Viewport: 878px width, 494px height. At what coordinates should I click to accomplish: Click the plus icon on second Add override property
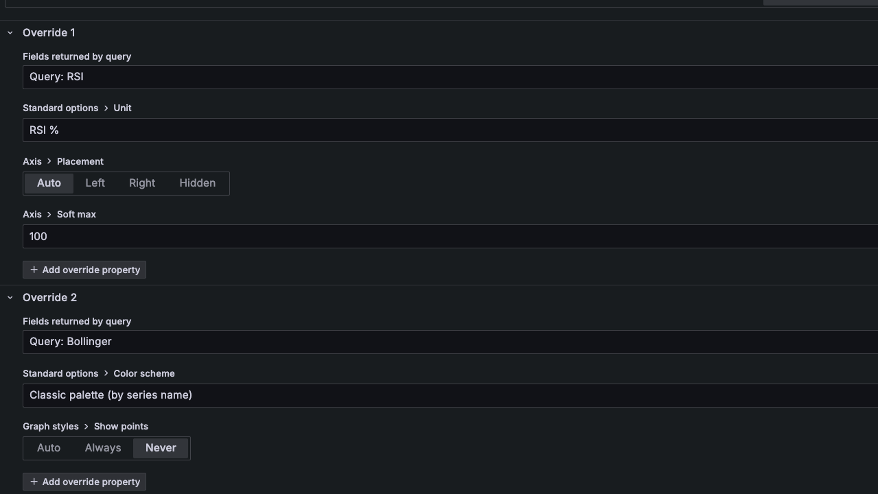point(34,482)
